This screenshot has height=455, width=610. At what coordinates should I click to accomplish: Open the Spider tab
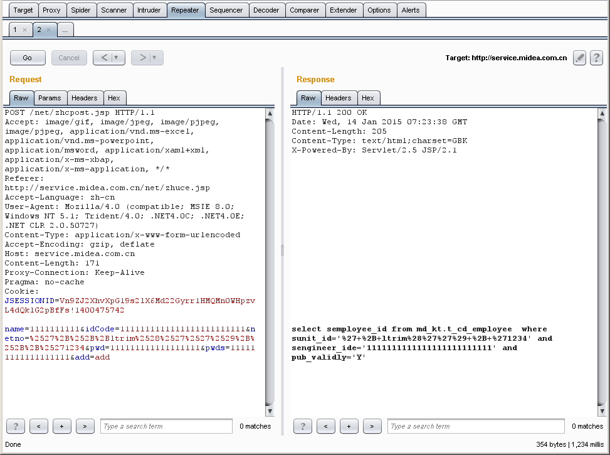point(80,10)
